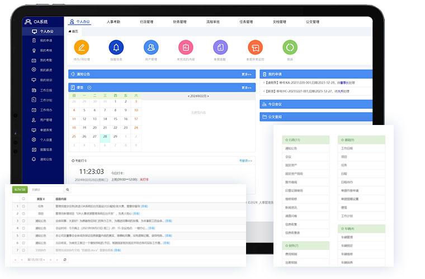Screen dimensions: 425x279
Task: Click the green refresh circle icon
Action: (x=290, y=47)
